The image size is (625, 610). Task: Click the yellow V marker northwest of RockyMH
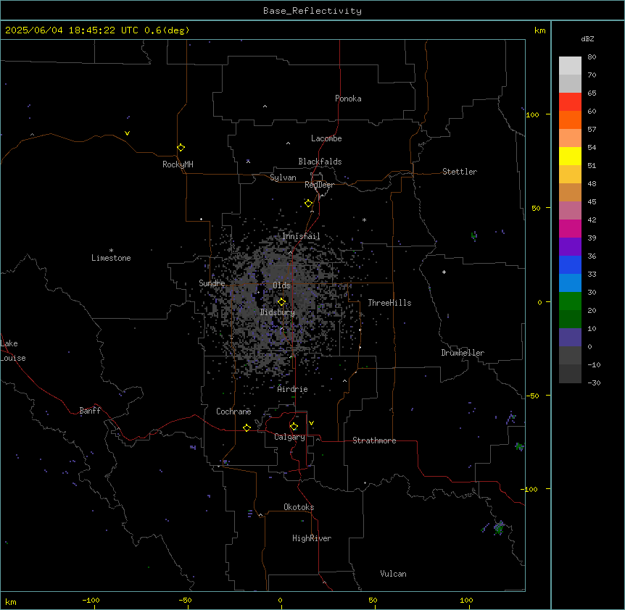point(127,133)
